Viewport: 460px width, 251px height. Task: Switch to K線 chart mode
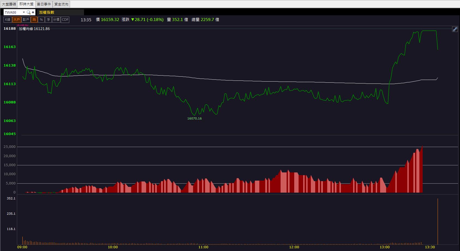coord(8,20)
